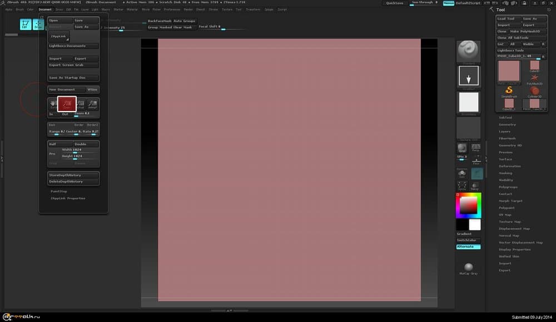Viewport: 556px width, 322px height.
Task: Expand the FiberMesh section
Action: tap(507, 138)
